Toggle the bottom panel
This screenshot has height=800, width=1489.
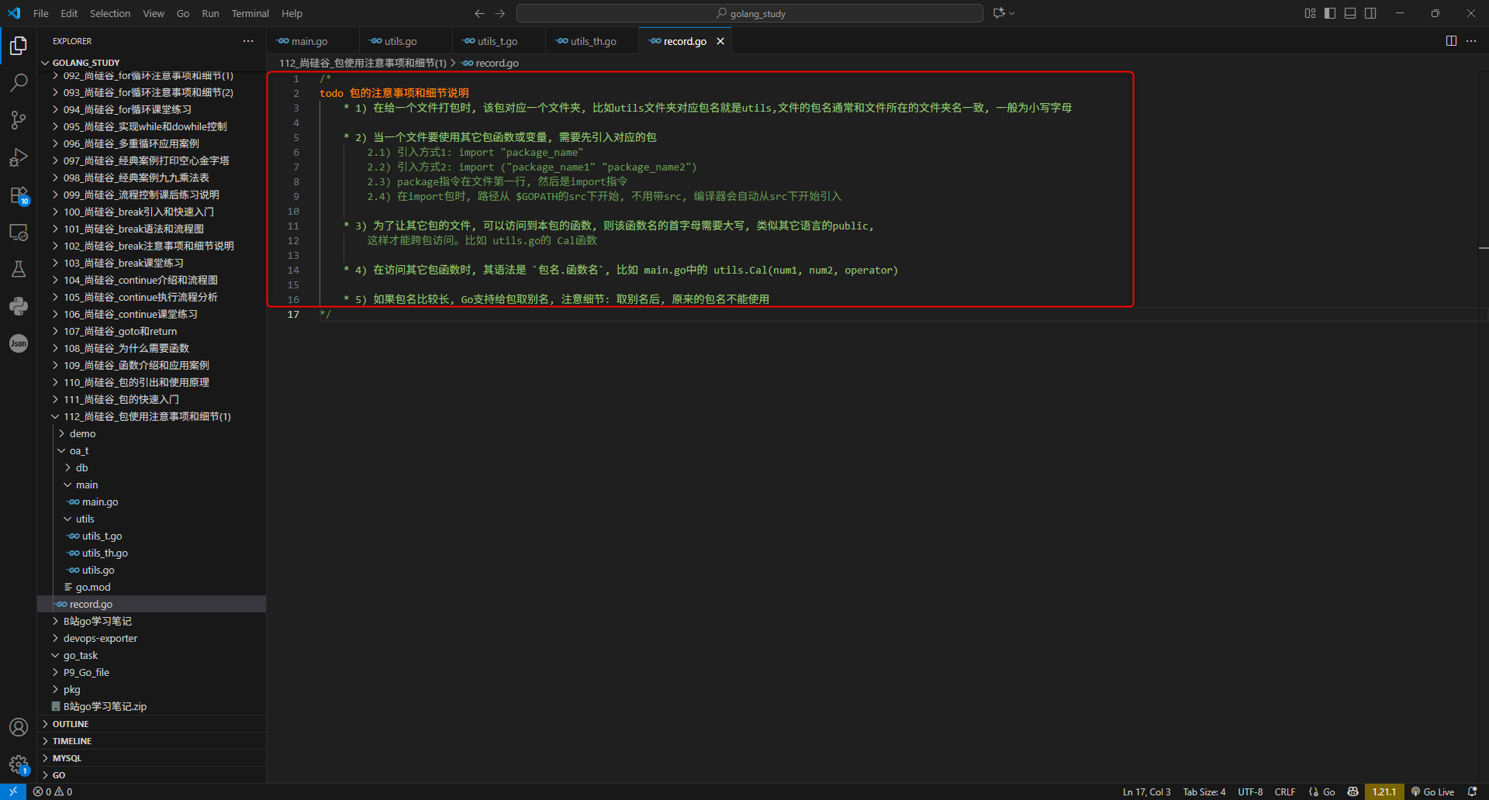(x=1350, y=13)
